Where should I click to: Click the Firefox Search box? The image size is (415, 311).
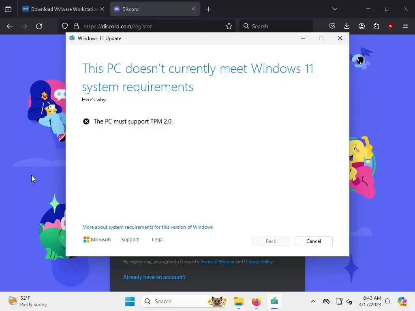pyautogui.click(x=276, y=26)
